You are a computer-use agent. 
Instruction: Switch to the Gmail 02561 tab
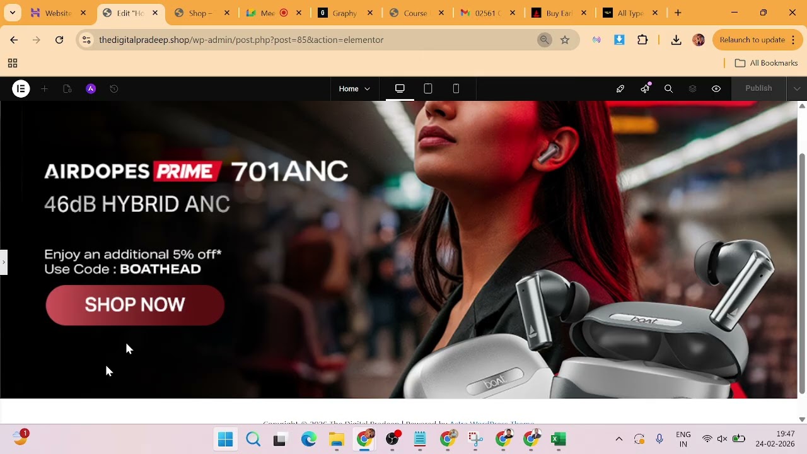pyautogui.click(x=489, y=13)
